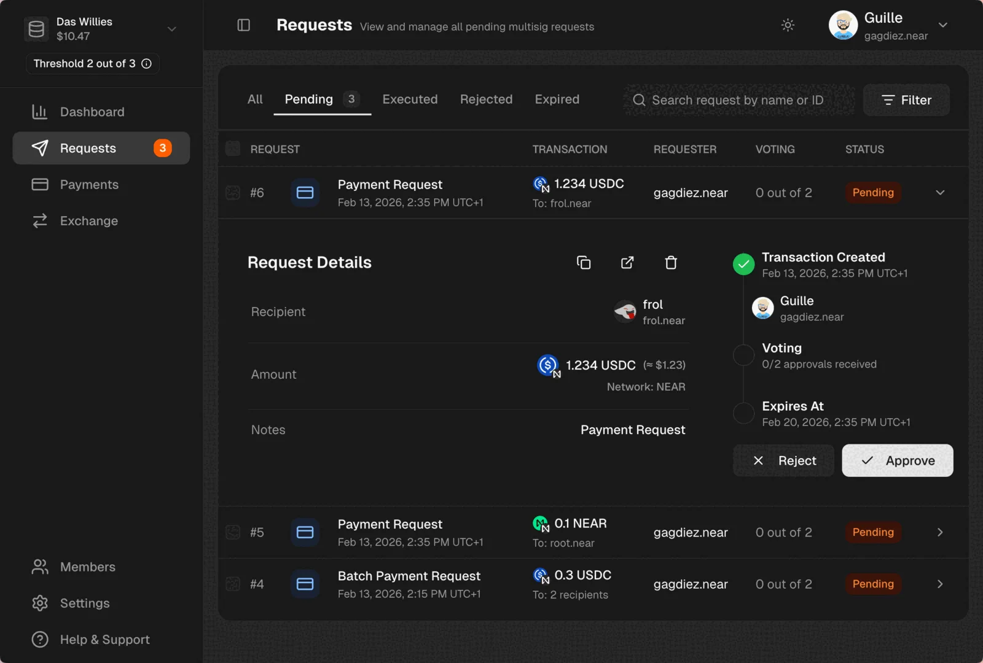
Task: Expand request #4 with its chevron
Action: [940, 584]
